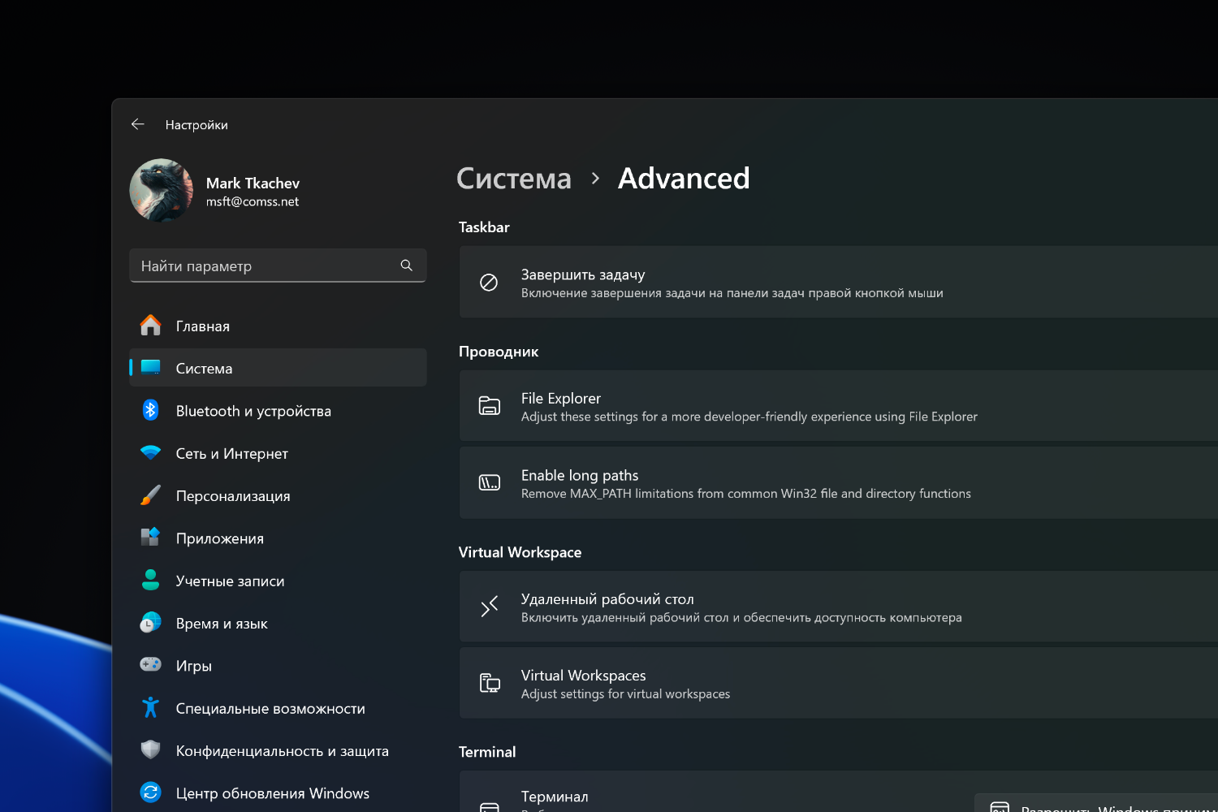The width and height of the screenshot is (1218, 812).
Task: Open Сеть и Интернет Wi-Fi icon
Action: click(x=151, y=452)
